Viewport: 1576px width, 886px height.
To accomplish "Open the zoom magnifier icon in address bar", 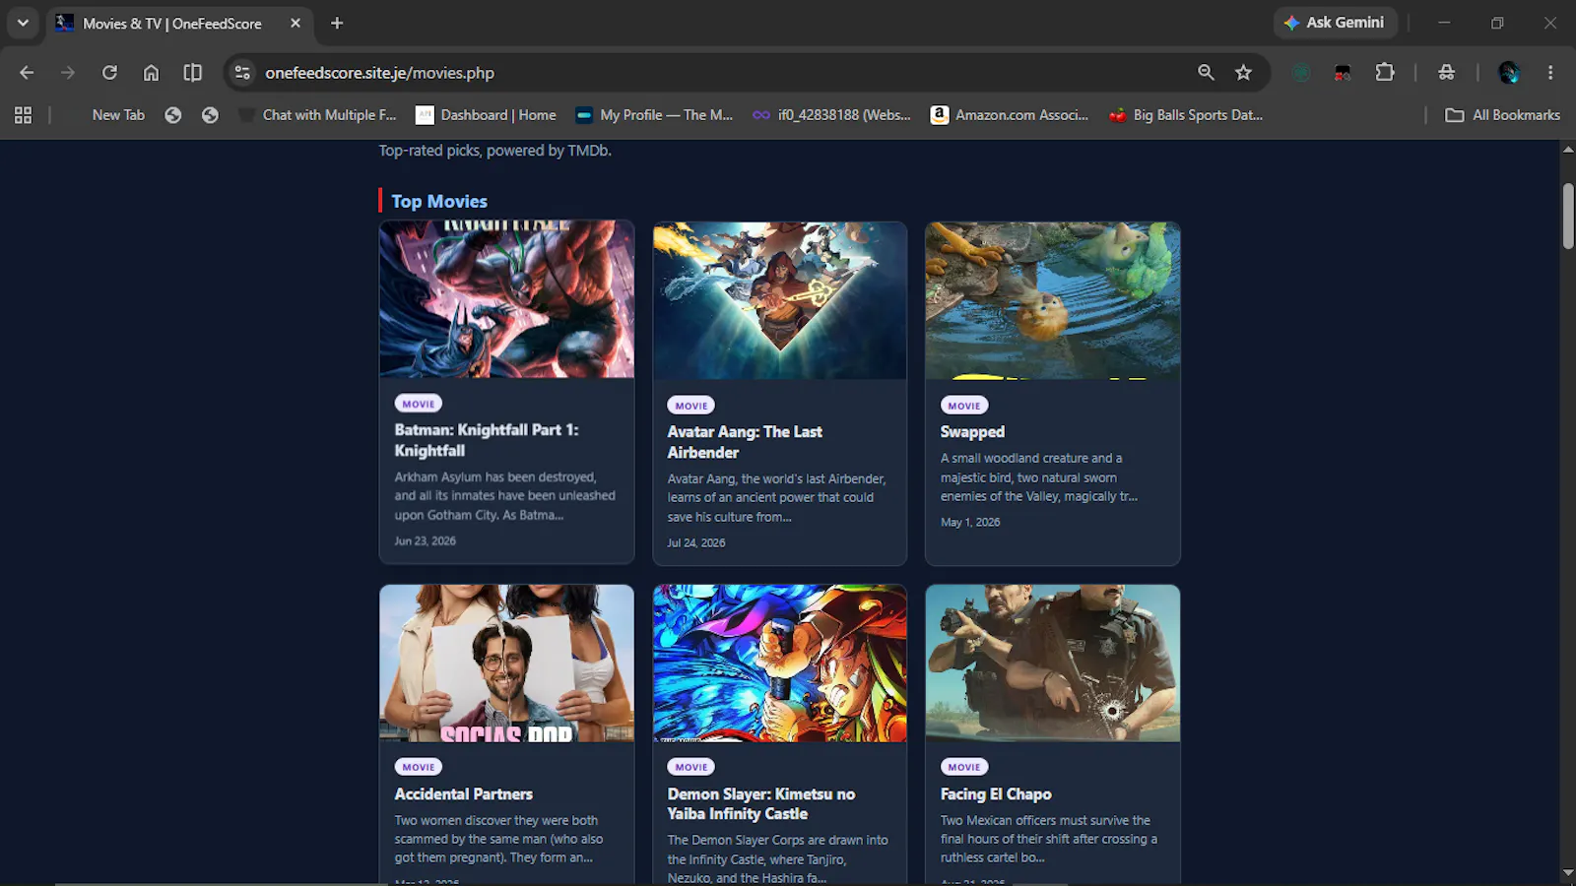I will [1206, 72].
